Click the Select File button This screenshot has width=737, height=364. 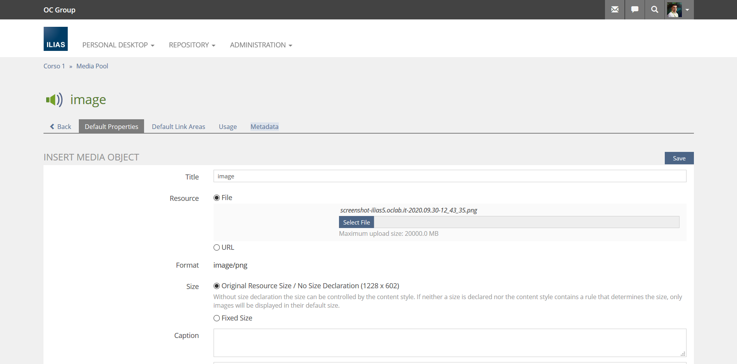[x=356, y=222]
